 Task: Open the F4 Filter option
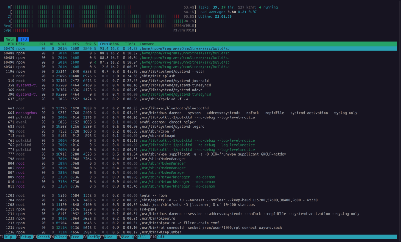[58, 237]
